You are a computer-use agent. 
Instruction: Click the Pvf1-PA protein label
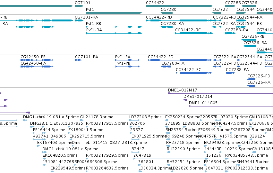(123, 57)
